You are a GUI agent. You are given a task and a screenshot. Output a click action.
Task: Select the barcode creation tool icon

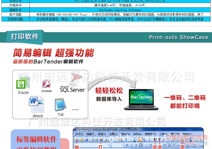click(155, 140)
